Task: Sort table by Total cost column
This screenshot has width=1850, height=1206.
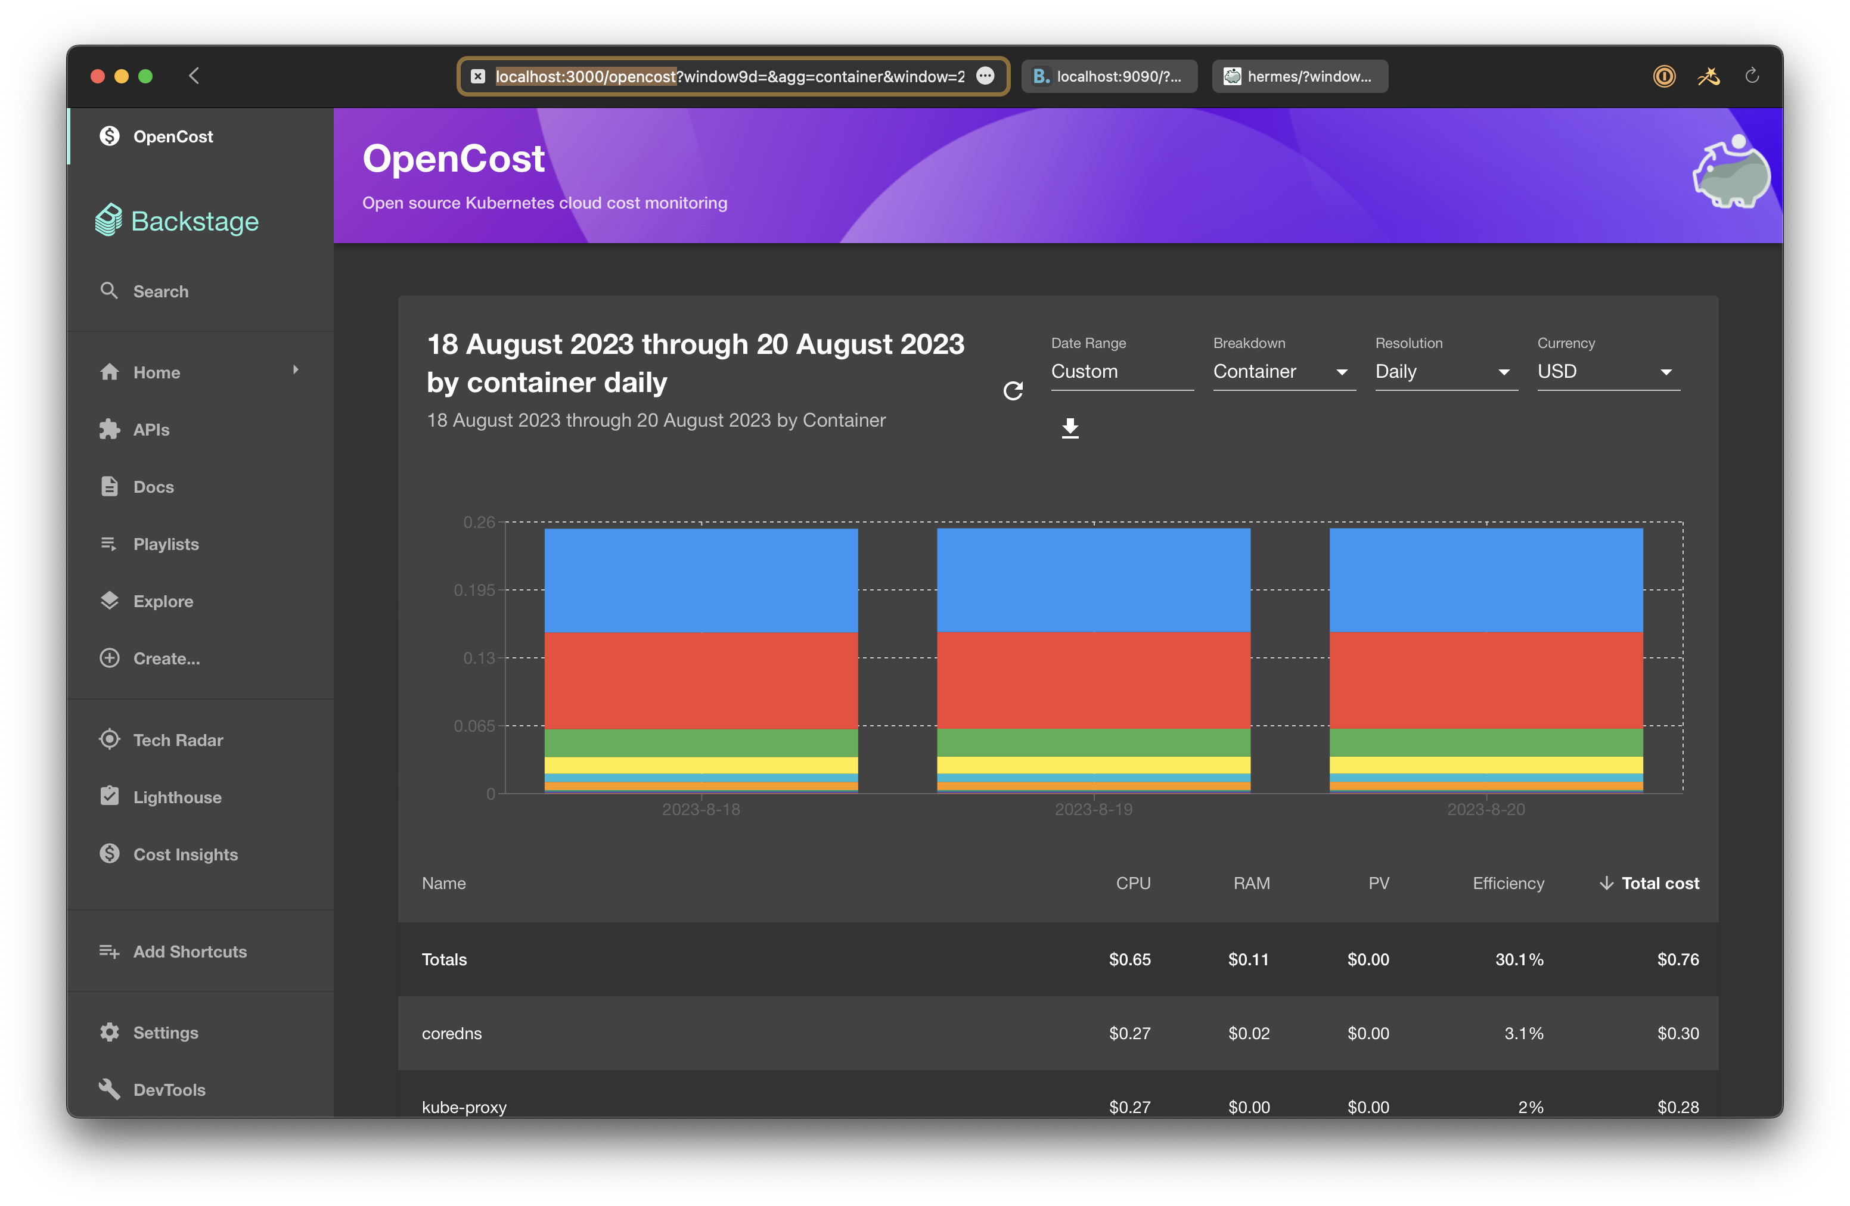Action: coord(1659,882)
